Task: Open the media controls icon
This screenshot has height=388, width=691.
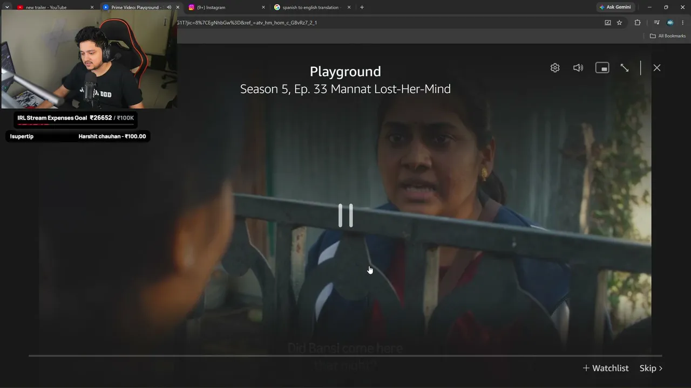Action: coord(656,23)
